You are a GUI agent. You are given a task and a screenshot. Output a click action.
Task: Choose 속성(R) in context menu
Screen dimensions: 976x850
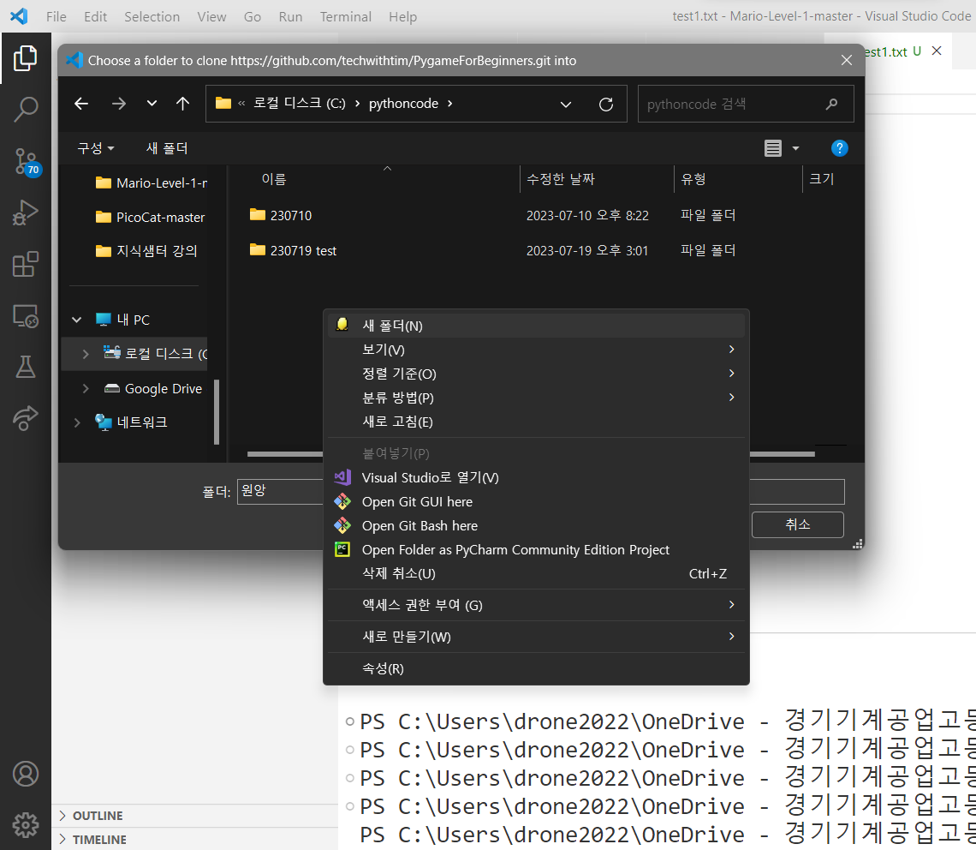click(537, 668)
